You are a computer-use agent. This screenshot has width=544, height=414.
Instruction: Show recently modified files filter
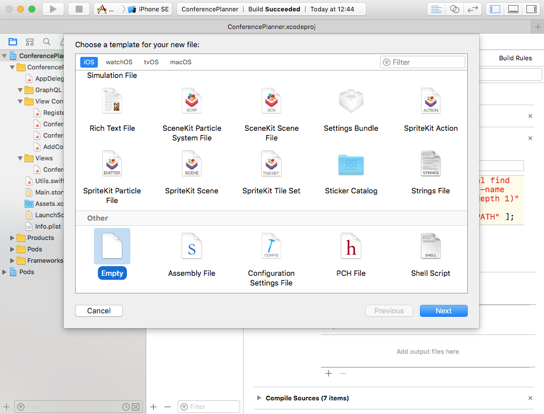[x=126, y=407]
